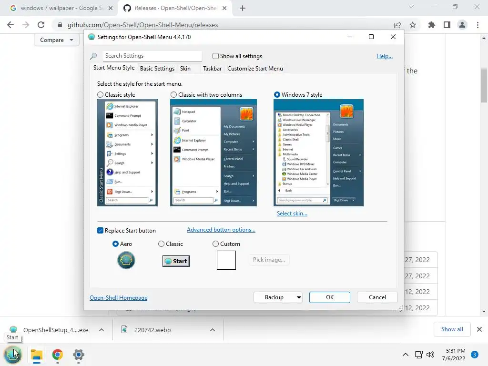Image resolution: width=488 pixels, height=366 pixels.
Task: Reload the GitHub page in Chrome
Action: pos(41,25)
